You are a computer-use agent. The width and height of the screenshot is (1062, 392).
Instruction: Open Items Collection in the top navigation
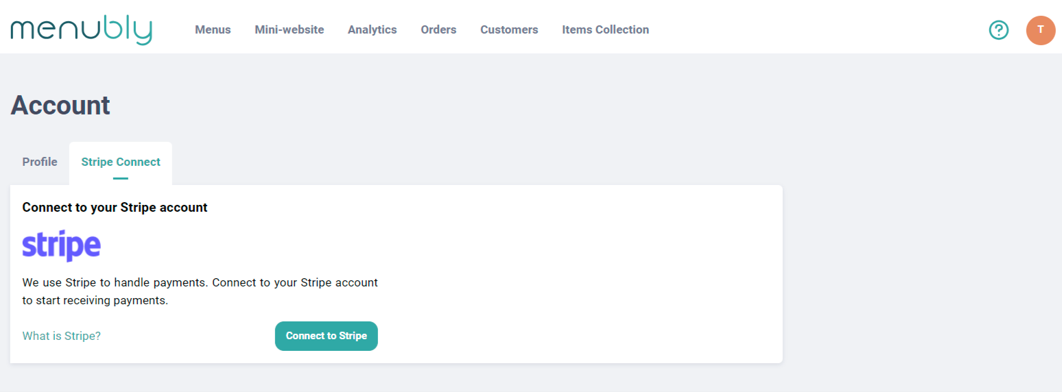coord(605,30)
